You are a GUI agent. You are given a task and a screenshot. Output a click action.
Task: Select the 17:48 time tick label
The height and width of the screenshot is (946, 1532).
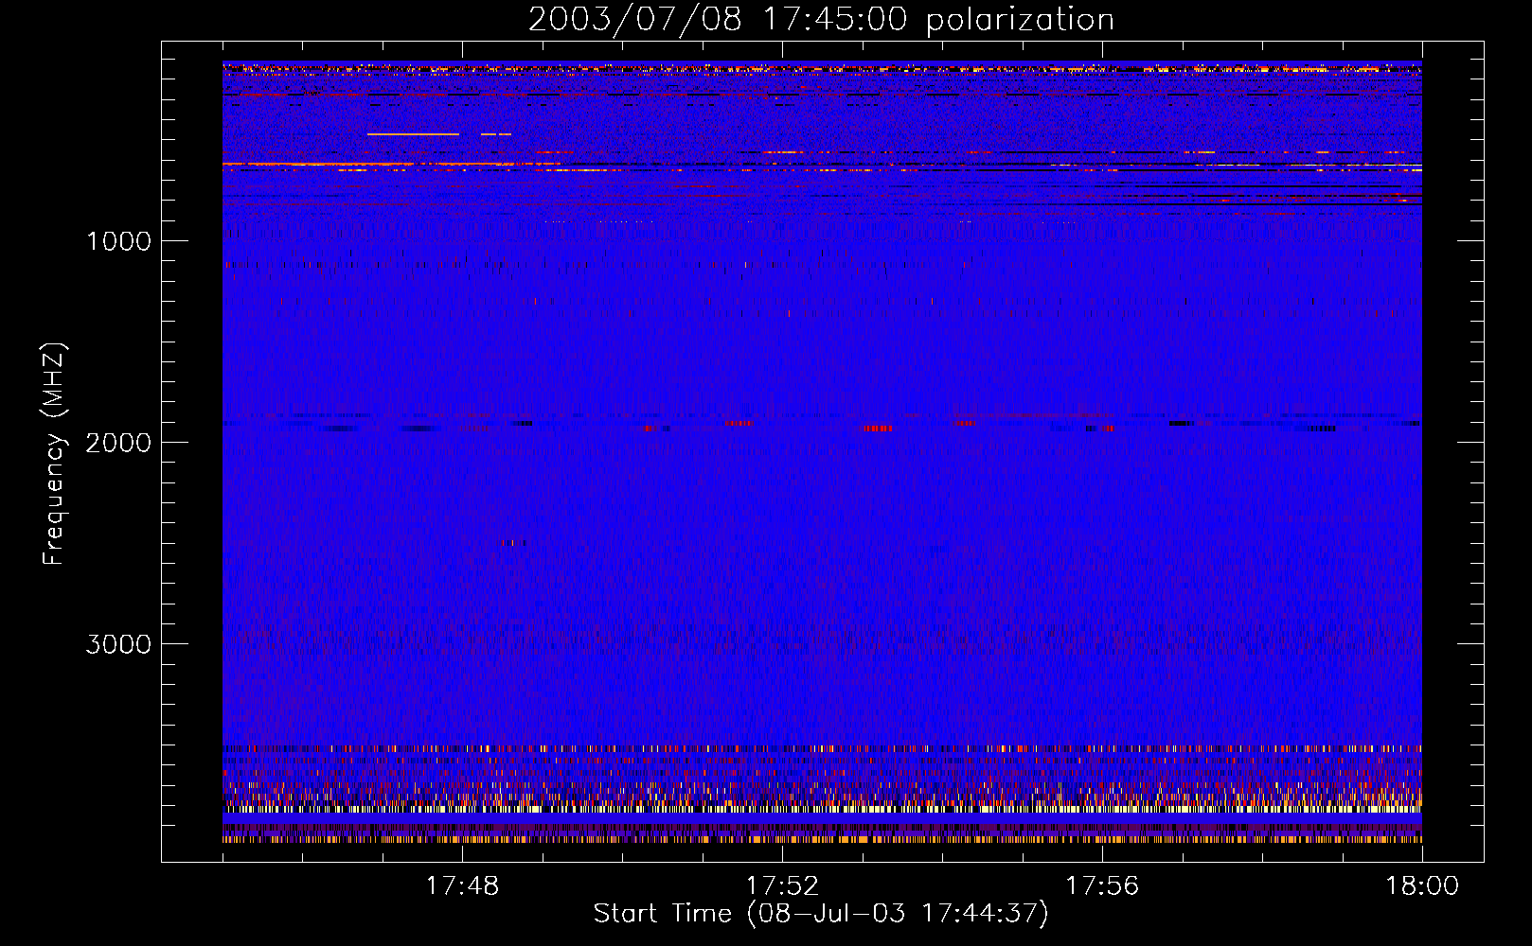[462, 886]
